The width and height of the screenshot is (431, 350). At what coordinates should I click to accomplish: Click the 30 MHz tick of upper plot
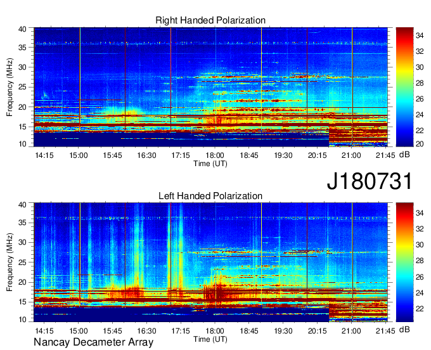[x=23, y=67]
